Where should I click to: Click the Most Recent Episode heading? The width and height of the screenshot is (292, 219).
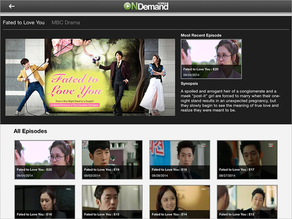[201, 35]
